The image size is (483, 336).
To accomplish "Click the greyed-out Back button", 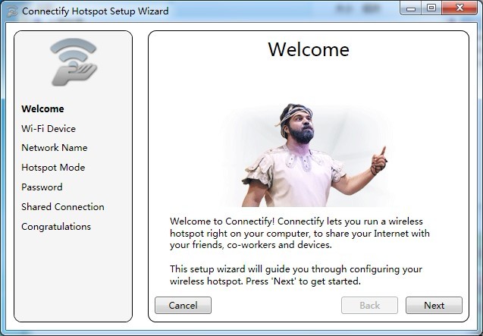I will coord(369,305).
